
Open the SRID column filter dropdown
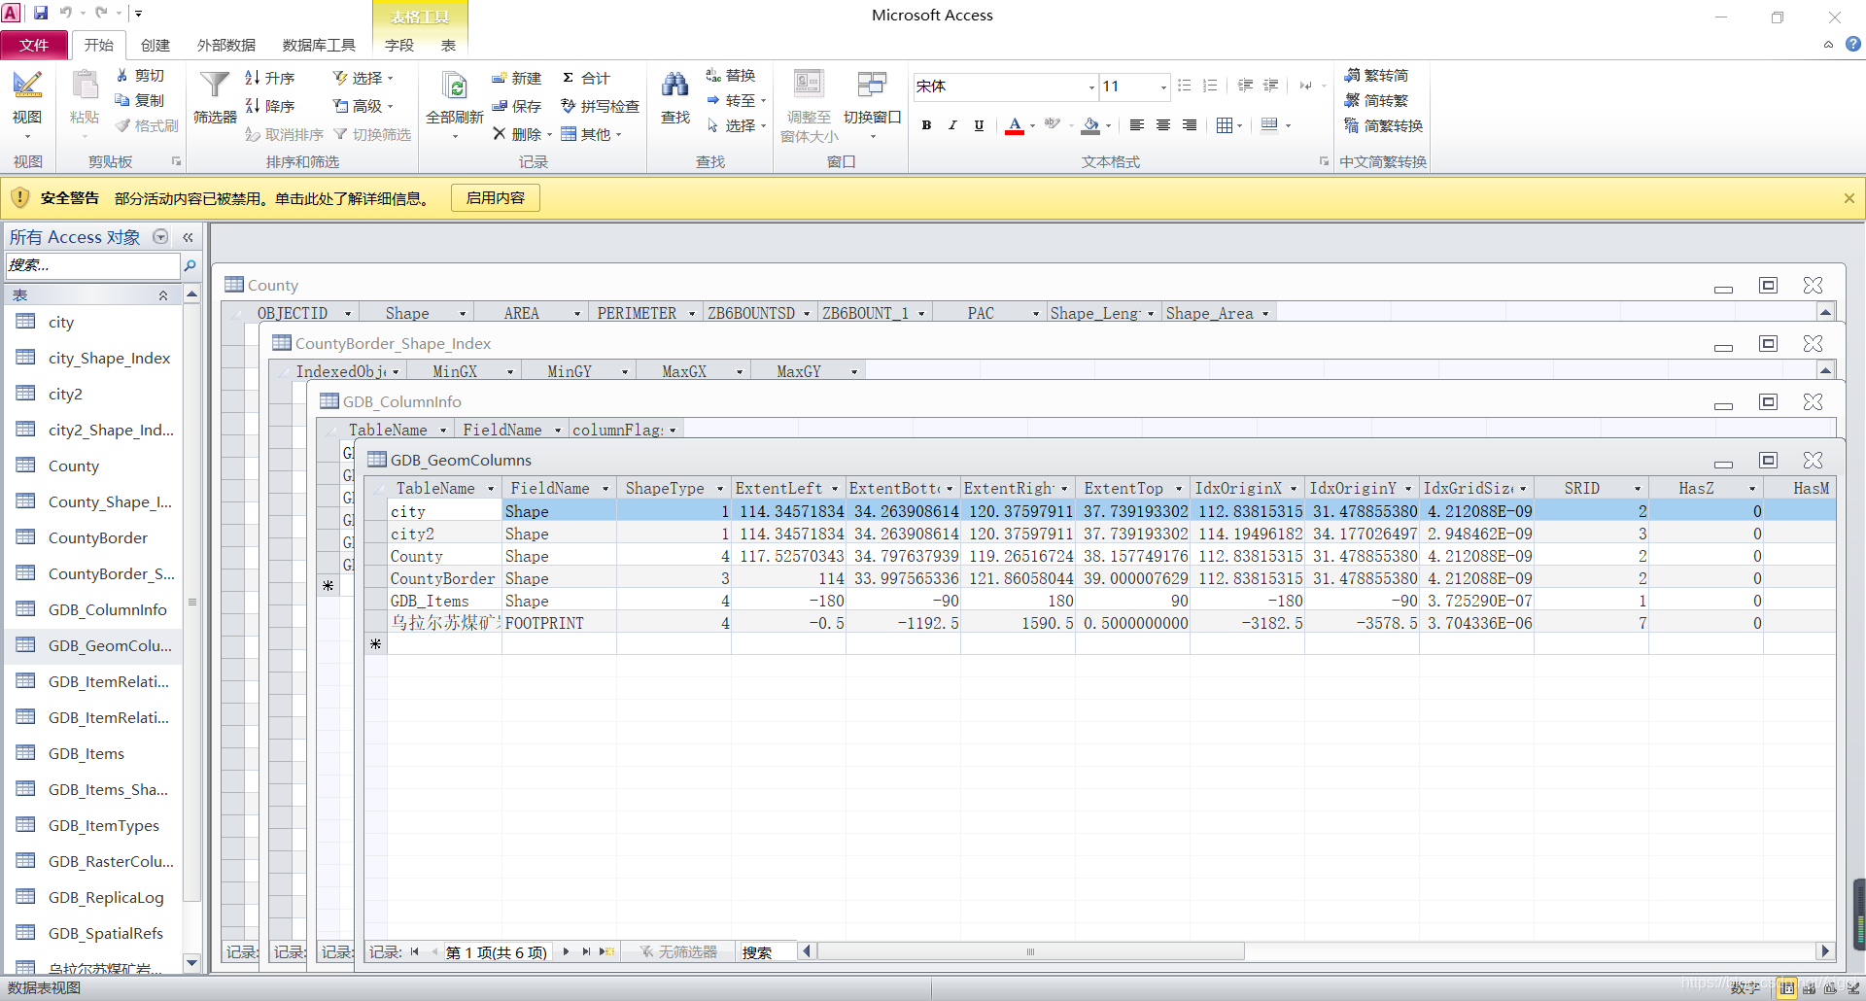coord(1638,489)
